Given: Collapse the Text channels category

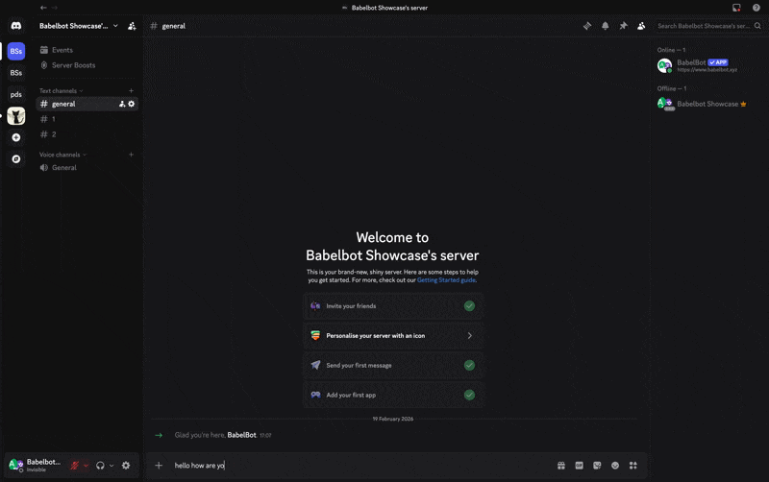Looking at the screenshot, I should pyautogui.click(x=61, y=90).
